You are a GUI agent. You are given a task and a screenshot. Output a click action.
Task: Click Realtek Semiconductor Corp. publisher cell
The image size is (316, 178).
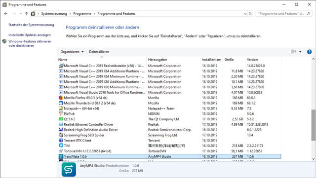170,130
